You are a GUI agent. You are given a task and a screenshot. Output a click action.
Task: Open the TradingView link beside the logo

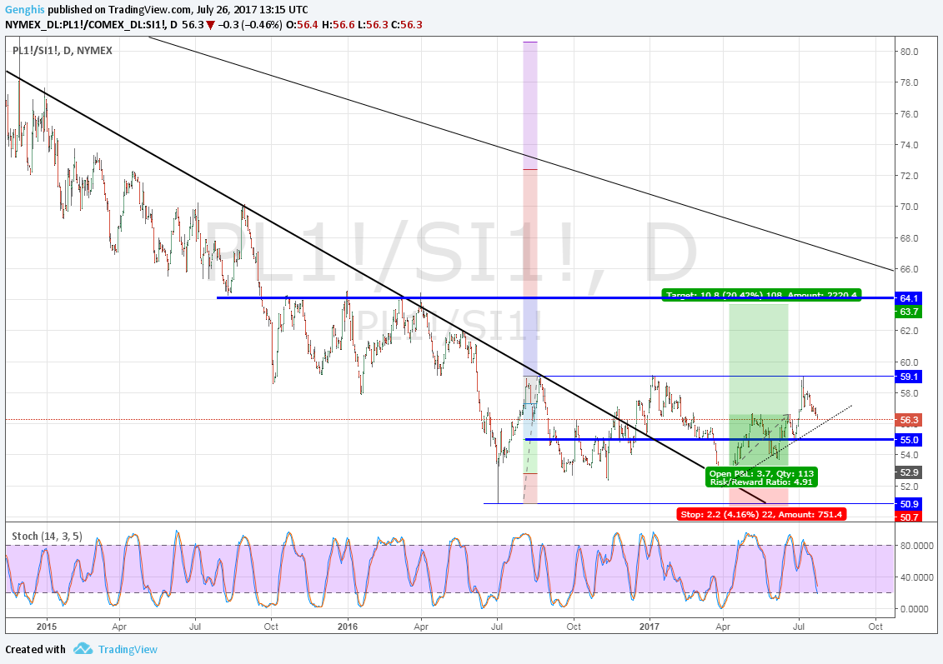(128, 650)
